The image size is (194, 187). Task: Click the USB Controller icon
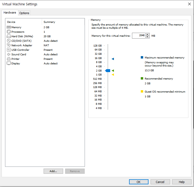pyautogui.click(x=9, y=50)
